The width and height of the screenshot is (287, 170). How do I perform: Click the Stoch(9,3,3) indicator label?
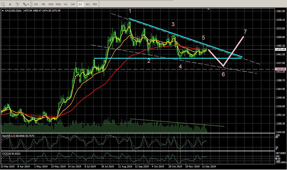[18, 136]
